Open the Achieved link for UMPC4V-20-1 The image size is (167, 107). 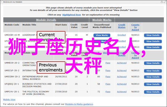click(122, 92)
